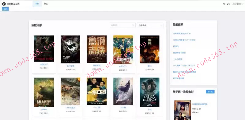Open the 排爆手 movie poster
The image size is (245, 120).
click(44, 92)
